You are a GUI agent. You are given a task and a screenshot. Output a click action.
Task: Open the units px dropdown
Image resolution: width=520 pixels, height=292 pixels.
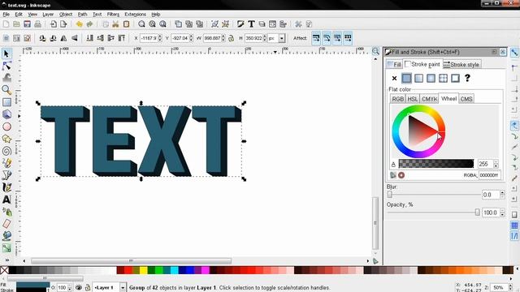[282, 38]
